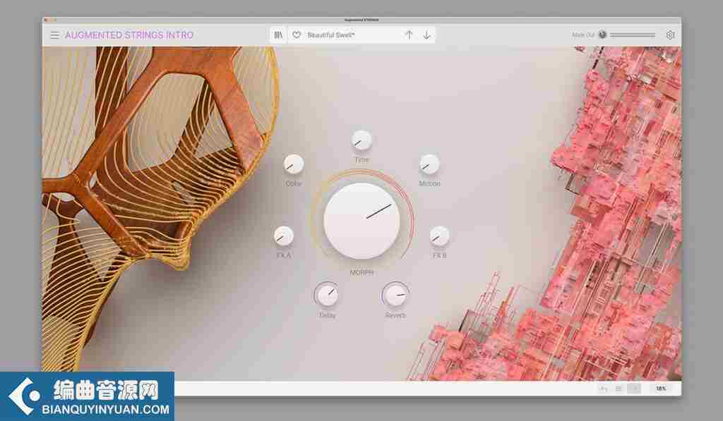Click the Delay knob
The width and height of the screenshot is (723, 421).
(x=328, y=294)
